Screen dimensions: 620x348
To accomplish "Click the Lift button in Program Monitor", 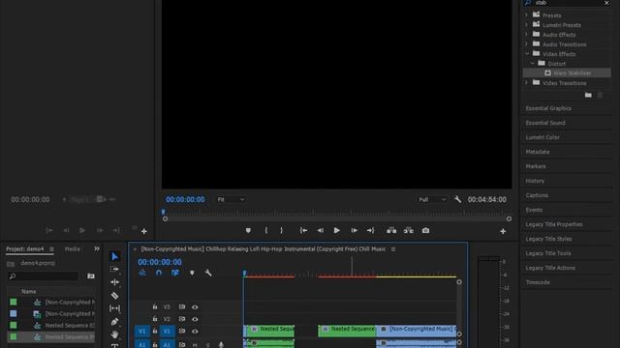I will (x=391, y=230).
